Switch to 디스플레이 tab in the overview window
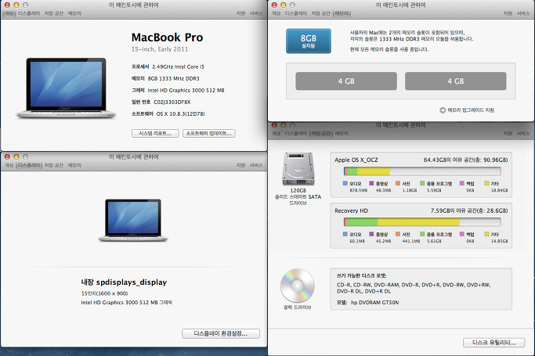The height and width of the screenshot is (356, 535). [x=29, y=13]
